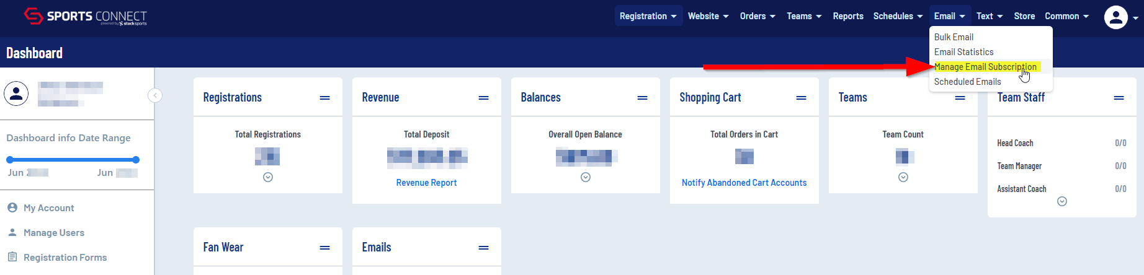Expand the Overall Open Balance chevron
The image size is (1144, 275).
click(585, 177)
